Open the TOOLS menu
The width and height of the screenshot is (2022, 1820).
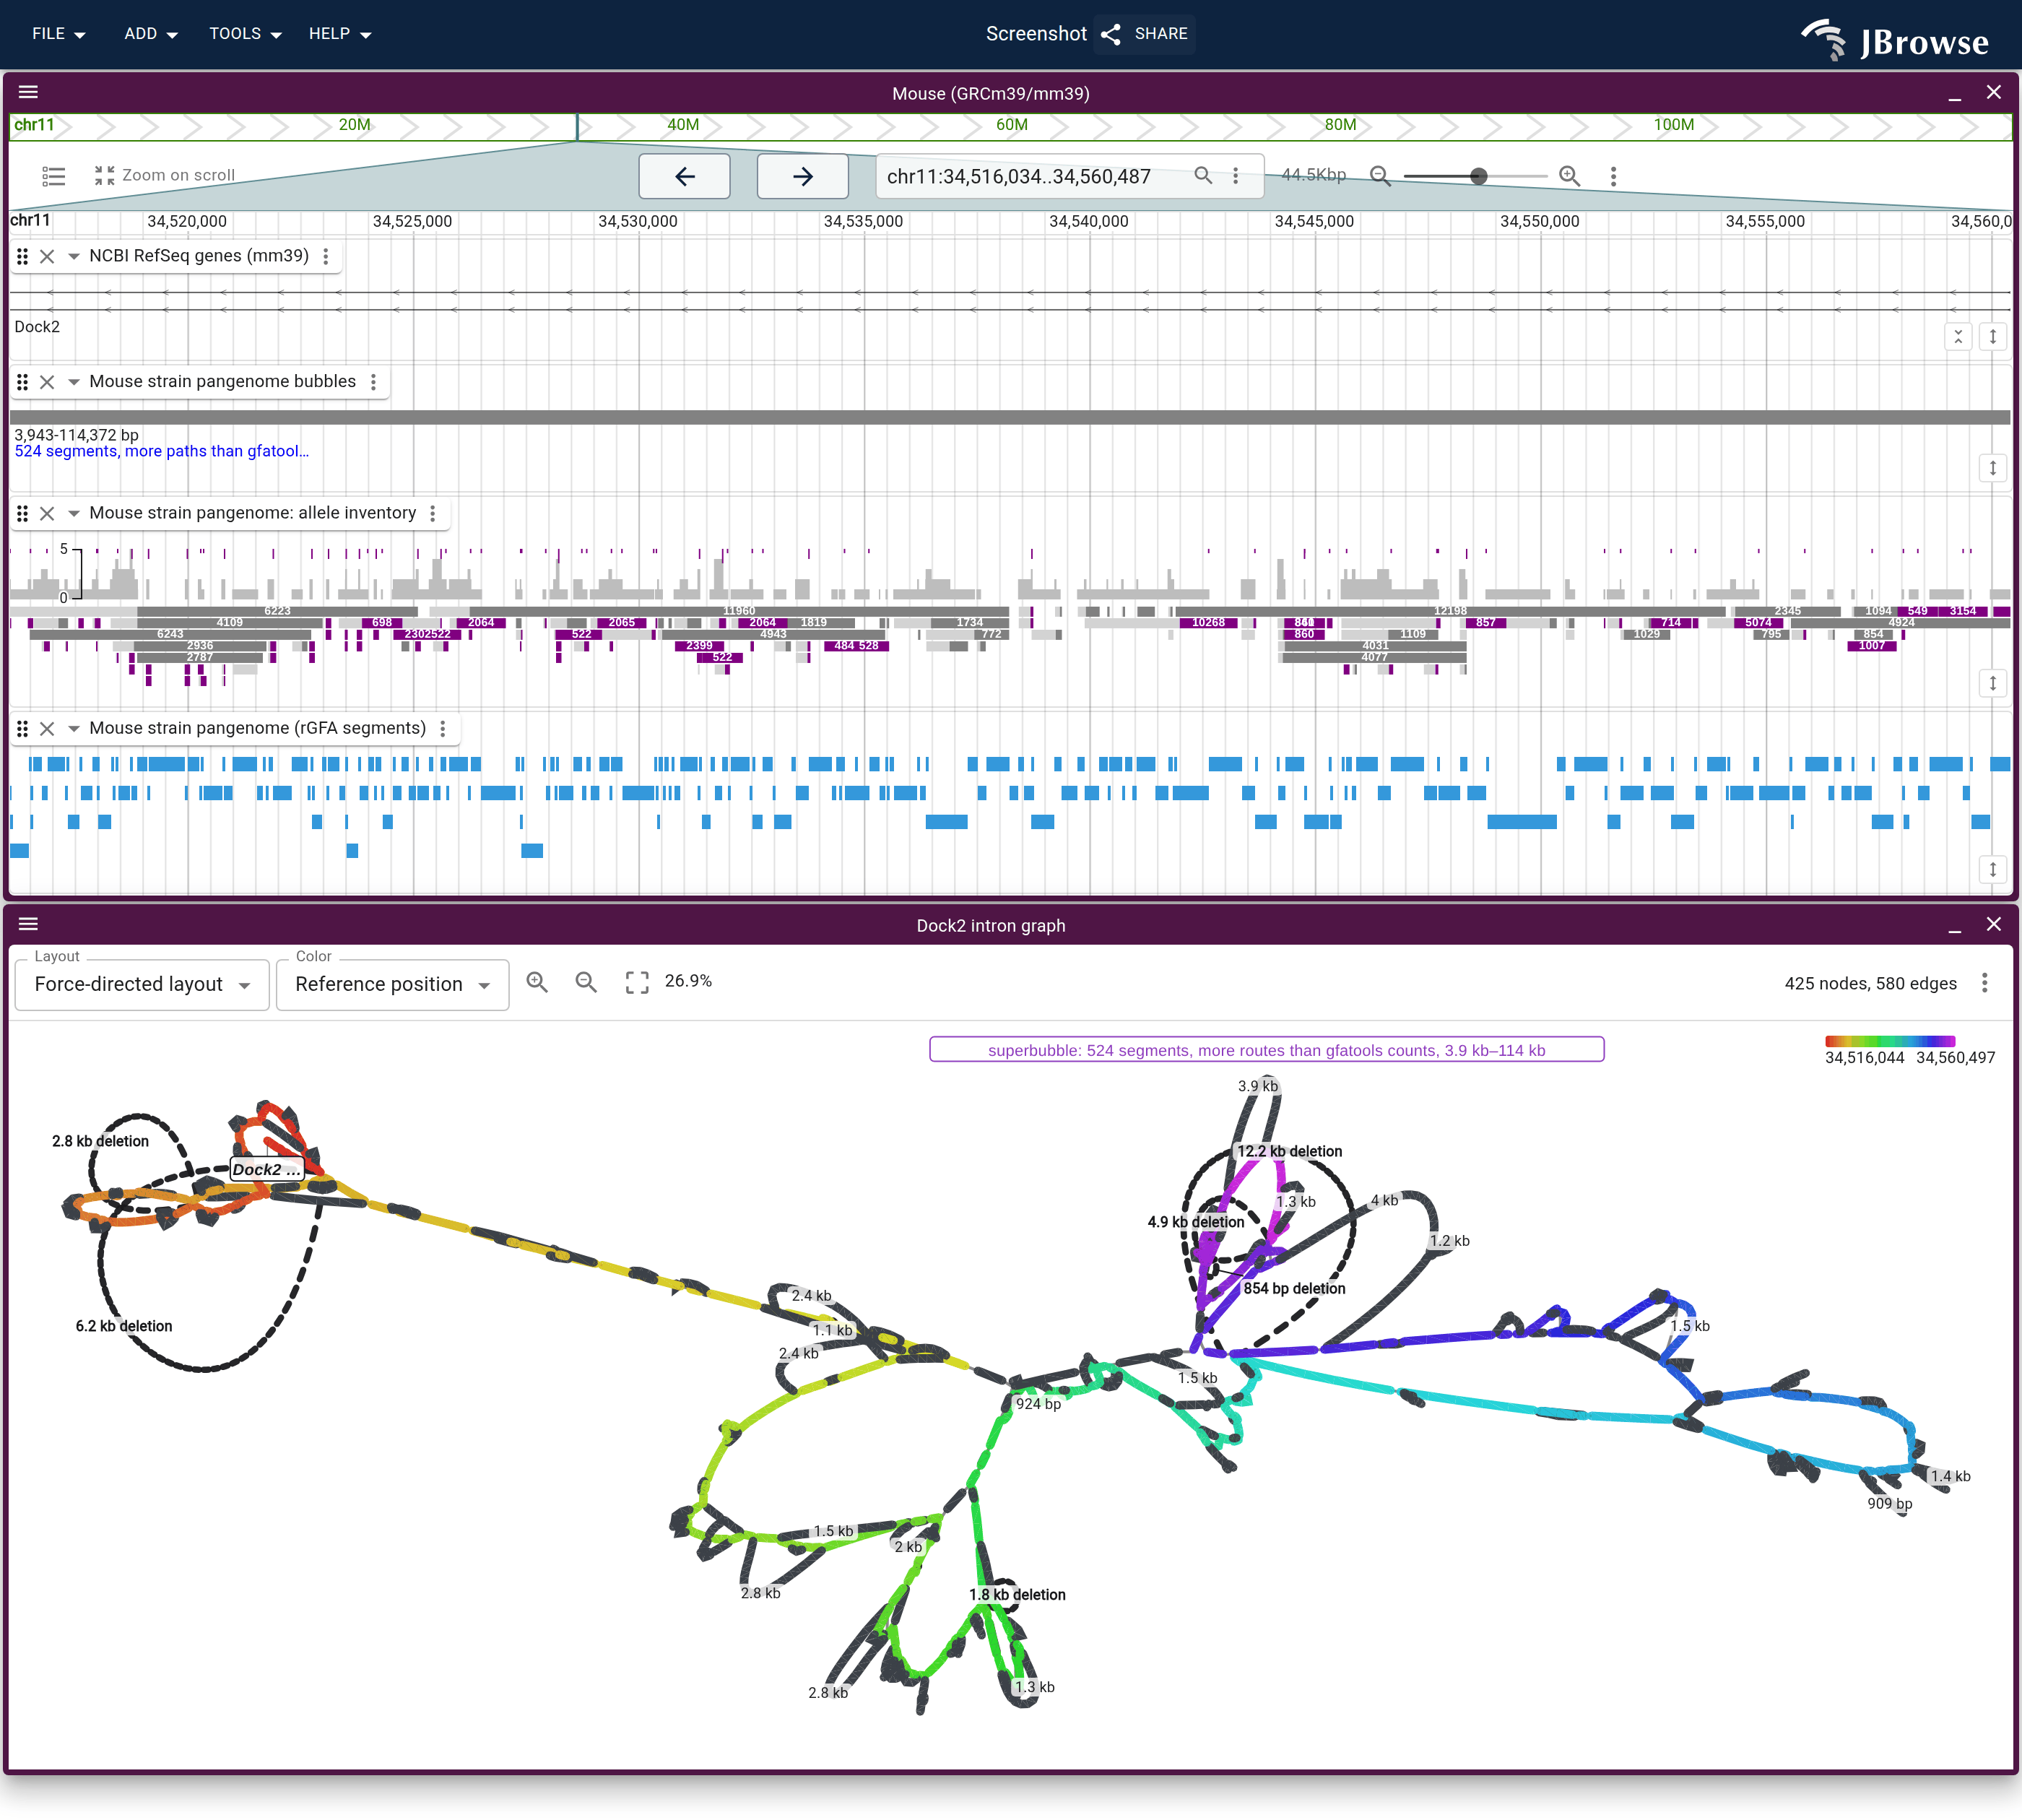pyautogui.click(x=245, y=34)
